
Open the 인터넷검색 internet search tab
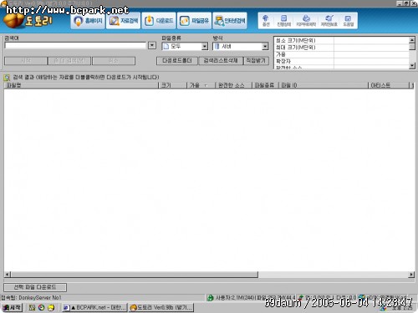[x=230, y=21]
